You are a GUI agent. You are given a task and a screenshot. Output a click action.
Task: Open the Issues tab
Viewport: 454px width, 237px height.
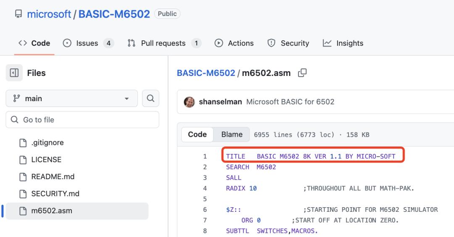88,43
